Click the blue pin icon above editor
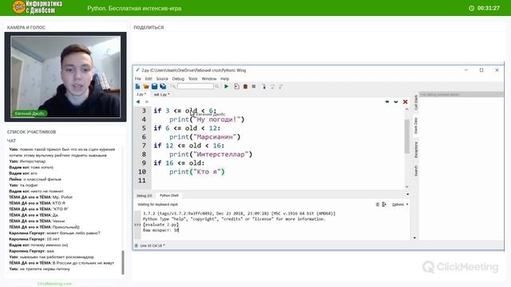Screen dimensions: 511x287 pyautogui.click(x=386, y=102)
